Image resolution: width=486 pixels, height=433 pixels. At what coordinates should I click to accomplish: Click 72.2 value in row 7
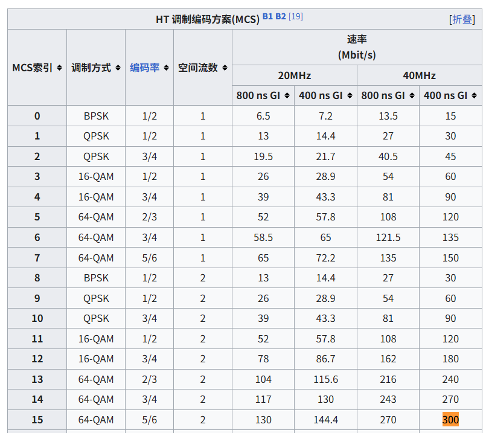326,258
